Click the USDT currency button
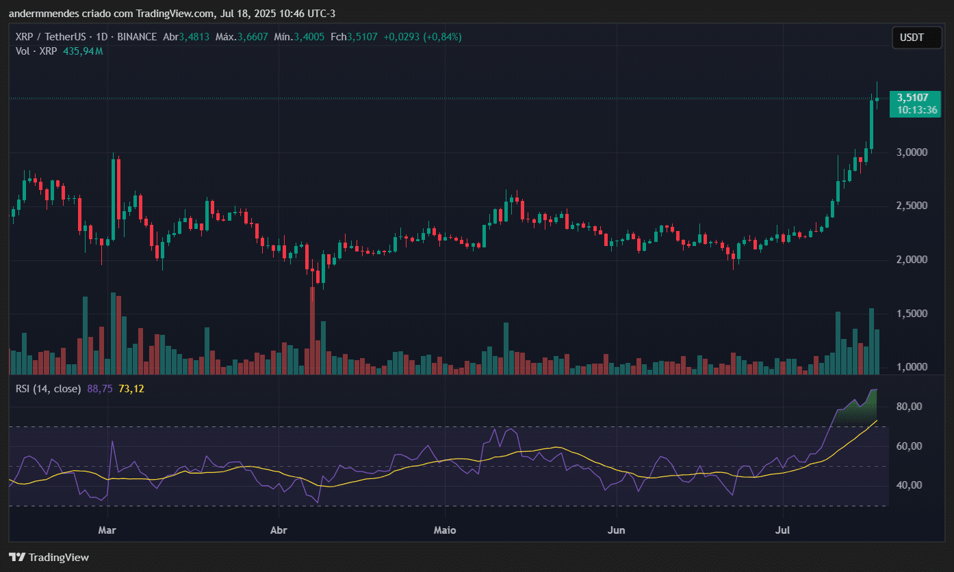 (916, 38)
